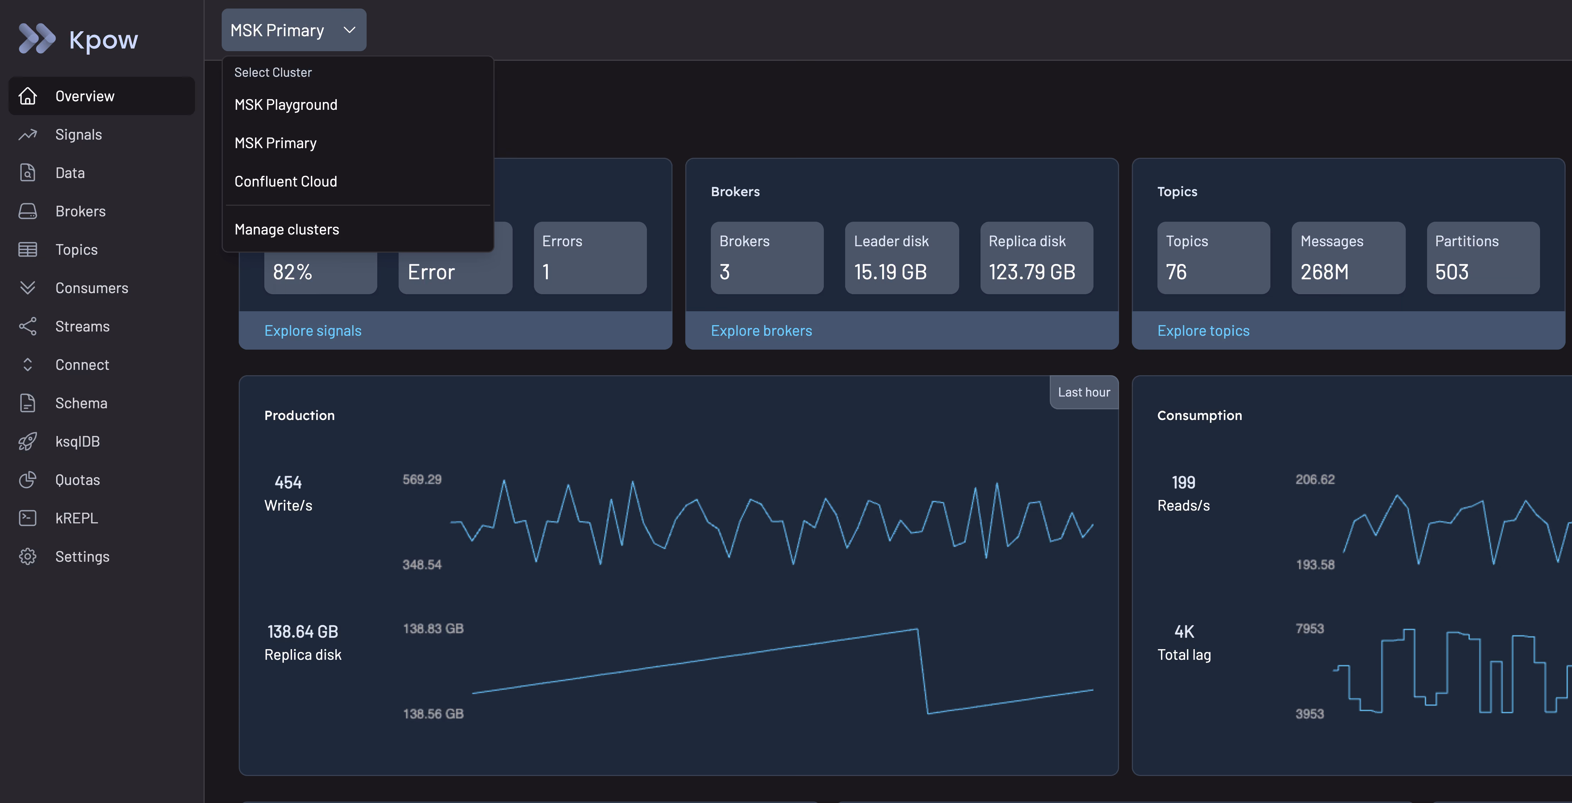Screen dimensions: 1572x803
Task: Click the Select Cluster header text
Action: coord(273,72)
